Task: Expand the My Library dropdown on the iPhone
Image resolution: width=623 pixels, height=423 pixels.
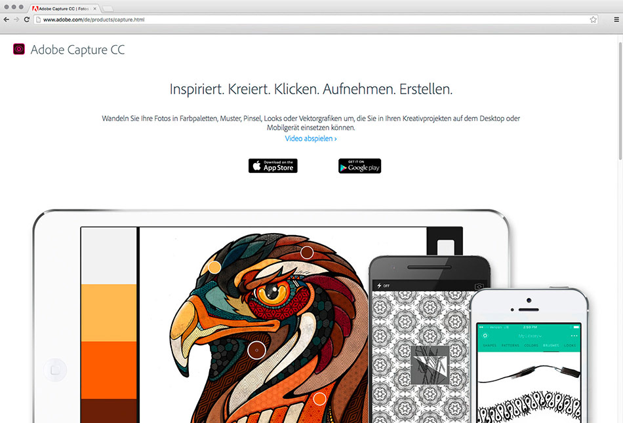Action: [530, 336]
